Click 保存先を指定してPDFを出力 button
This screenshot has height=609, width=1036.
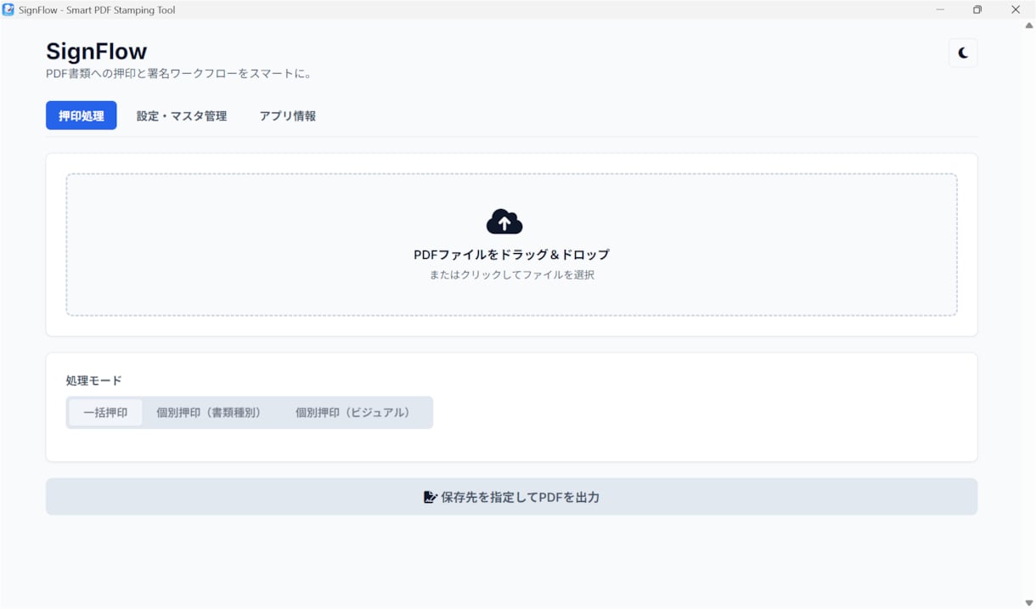coord(511,496)
